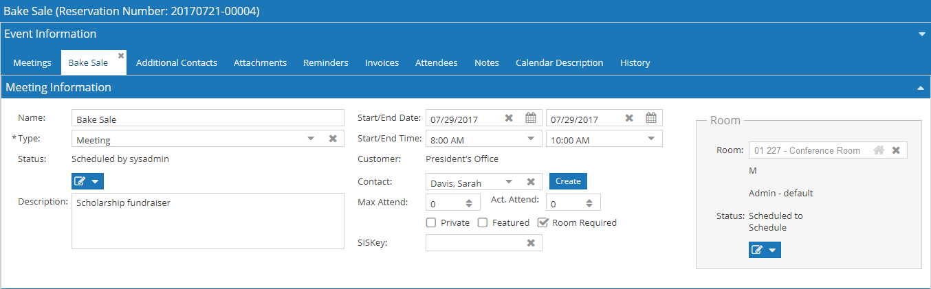The image size is (931, 289).
Task: Click the room status edit button
Action: (x=765, y=250)
